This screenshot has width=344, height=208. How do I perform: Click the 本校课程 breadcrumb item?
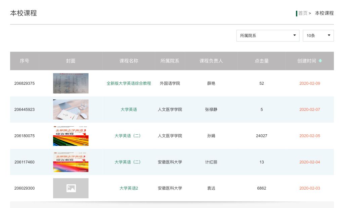324,13
